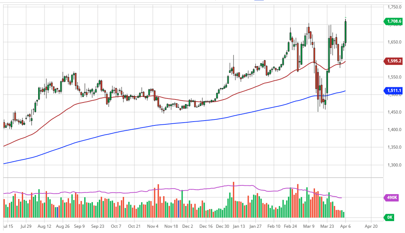Click the purple 490K volume average tag

tap(392, 198)
